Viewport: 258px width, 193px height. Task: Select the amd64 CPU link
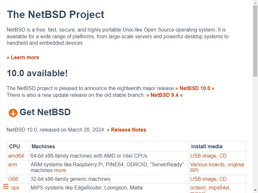pyautogui.click(x=16, y=156)
